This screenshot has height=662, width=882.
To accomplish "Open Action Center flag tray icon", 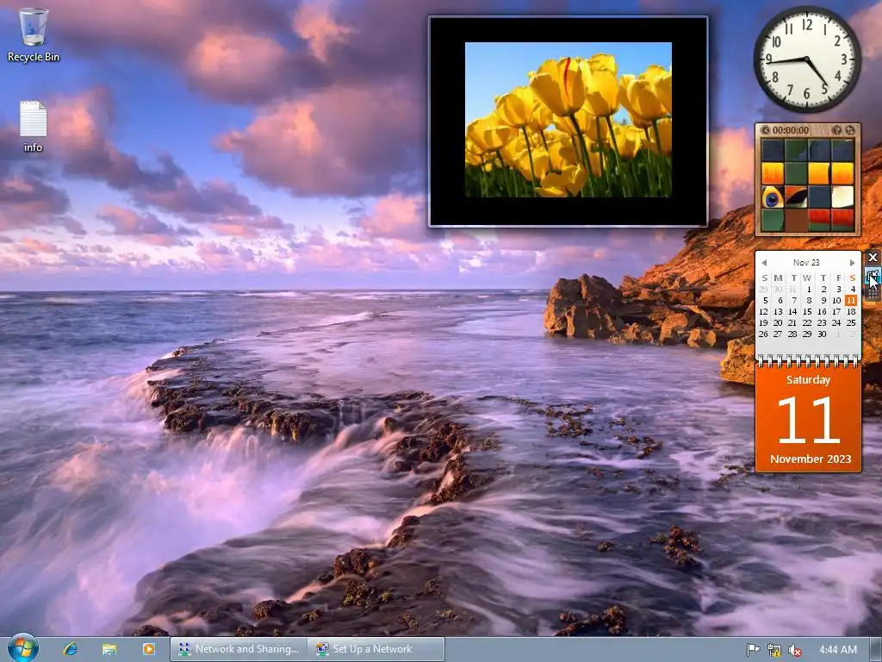I will [753, 650].
